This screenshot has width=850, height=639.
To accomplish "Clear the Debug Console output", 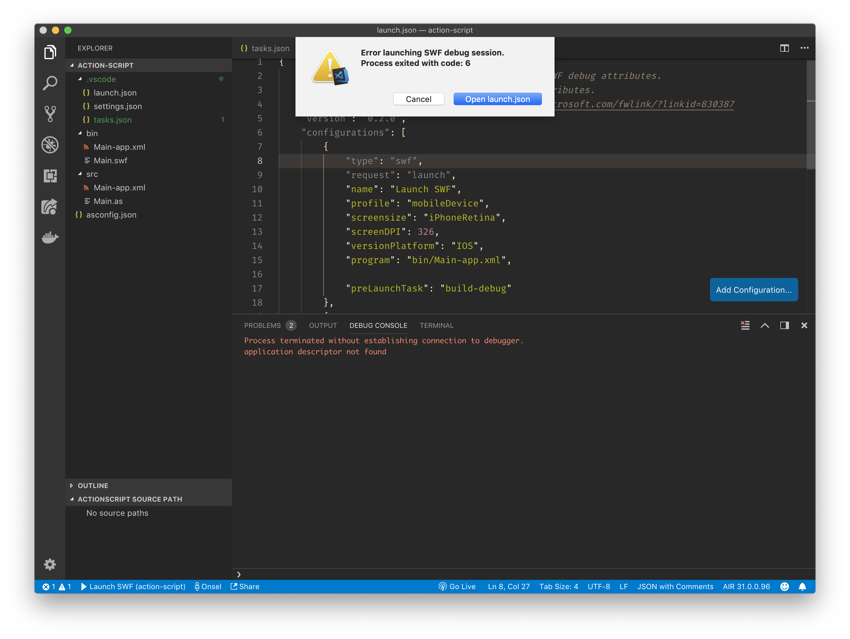I will [x=745, y=325].
